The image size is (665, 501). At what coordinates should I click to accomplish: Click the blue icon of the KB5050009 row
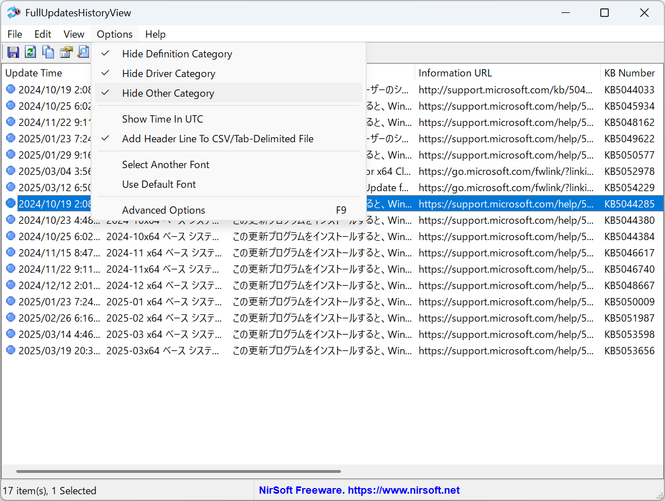[x=11, y=301]
